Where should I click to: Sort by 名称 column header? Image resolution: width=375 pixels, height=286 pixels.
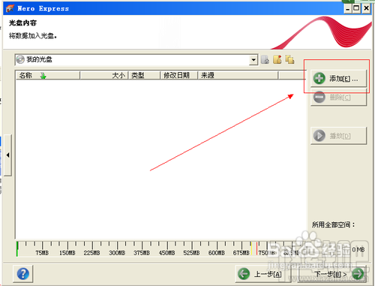tap(48, 75)
